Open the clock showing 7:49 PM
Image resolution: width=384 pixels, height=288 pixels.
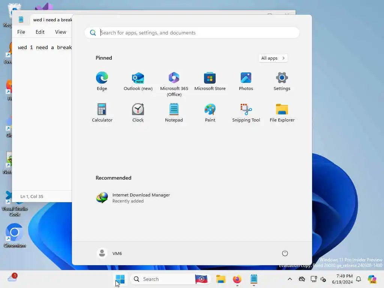click(342, 279)
